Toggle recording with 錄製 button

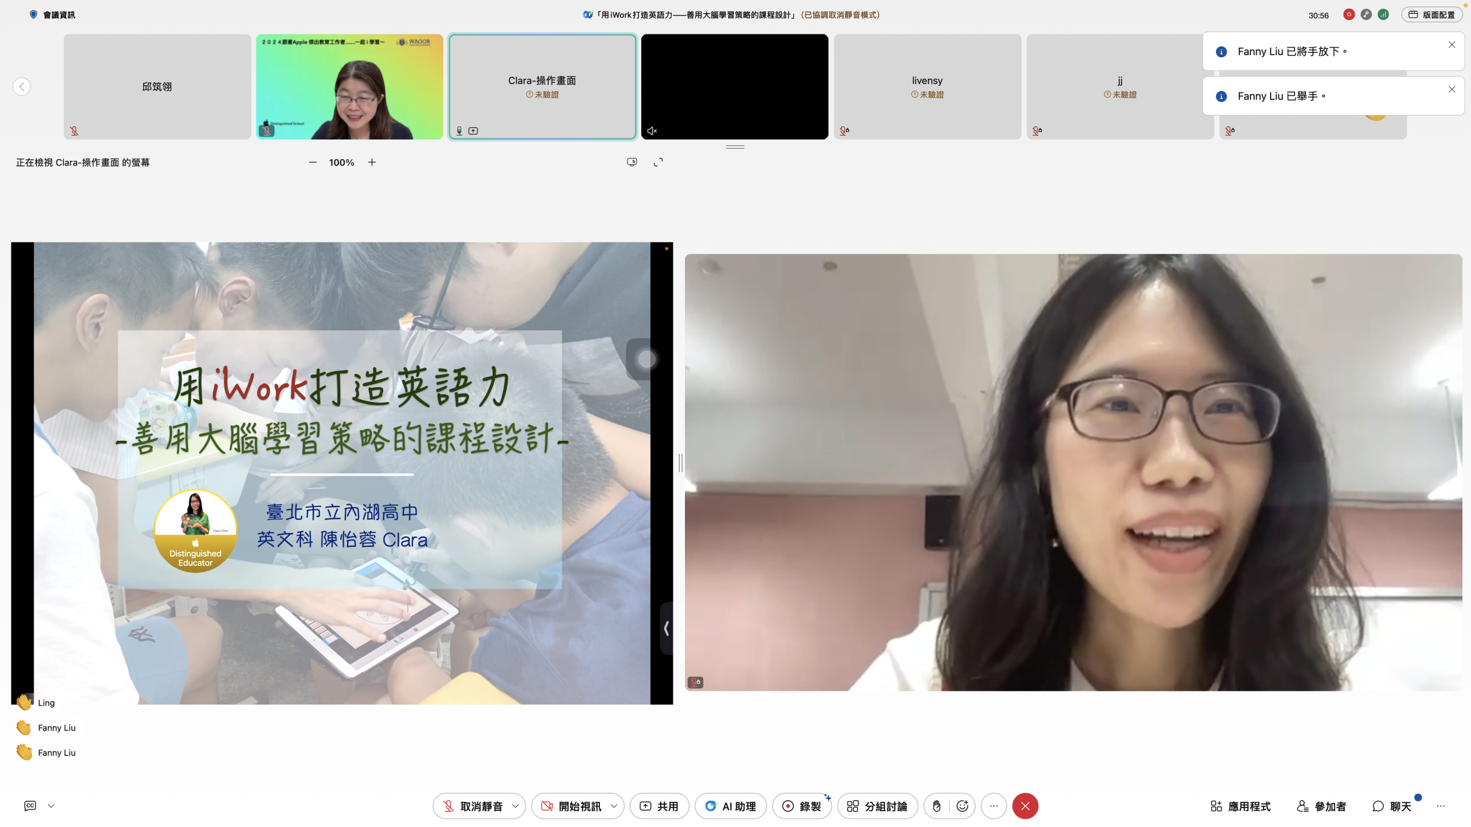(x=802, y=806)
